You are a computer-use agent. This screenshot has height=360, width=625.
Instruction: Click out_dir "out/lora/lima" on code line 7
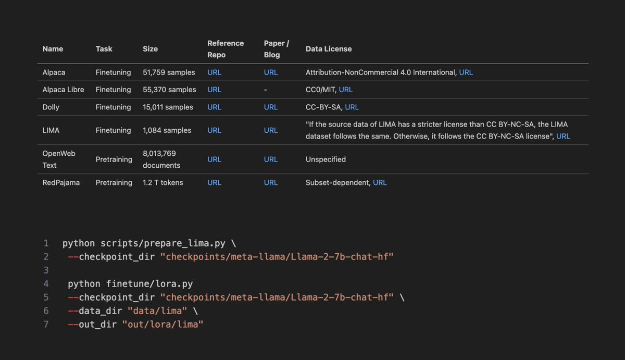135,325
